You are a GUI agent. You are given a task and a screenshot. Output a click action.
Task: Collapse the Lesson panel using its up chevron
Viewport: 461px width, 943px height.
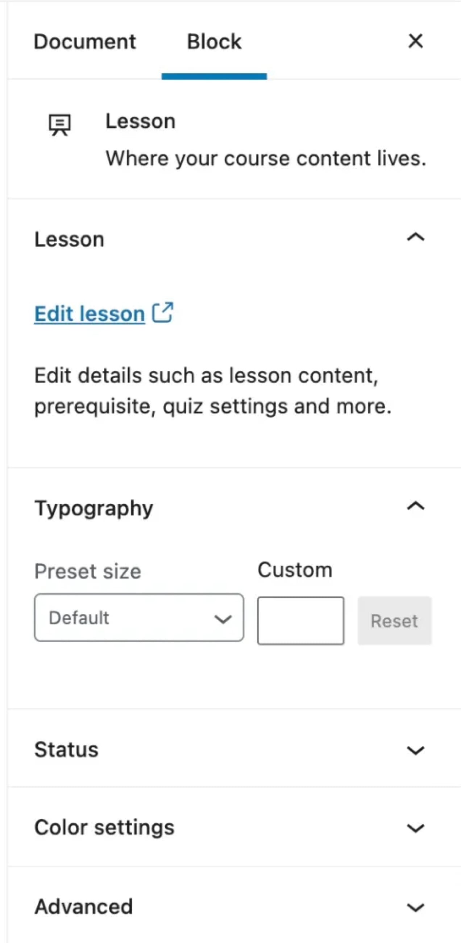415,238
